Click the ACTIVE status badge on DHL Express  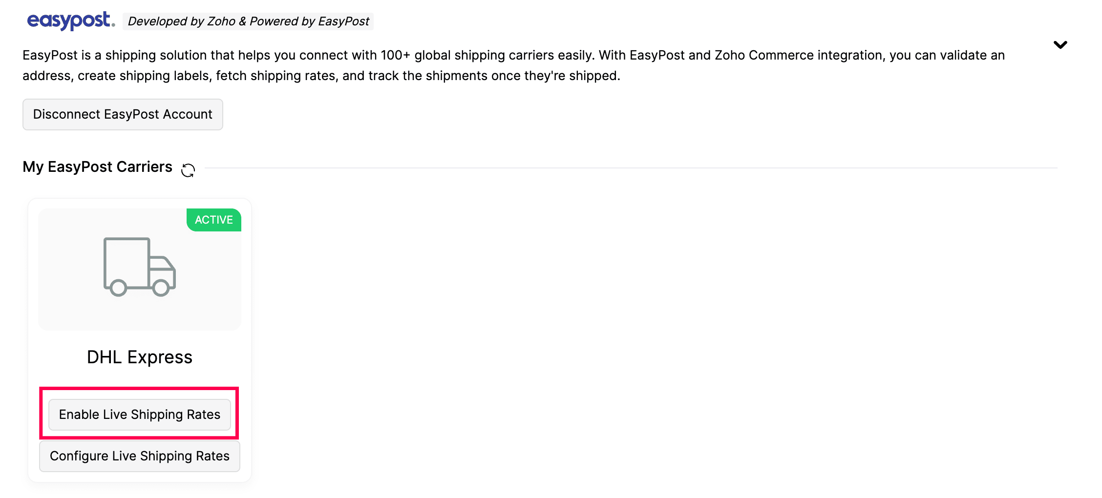[x=213, y=220]
